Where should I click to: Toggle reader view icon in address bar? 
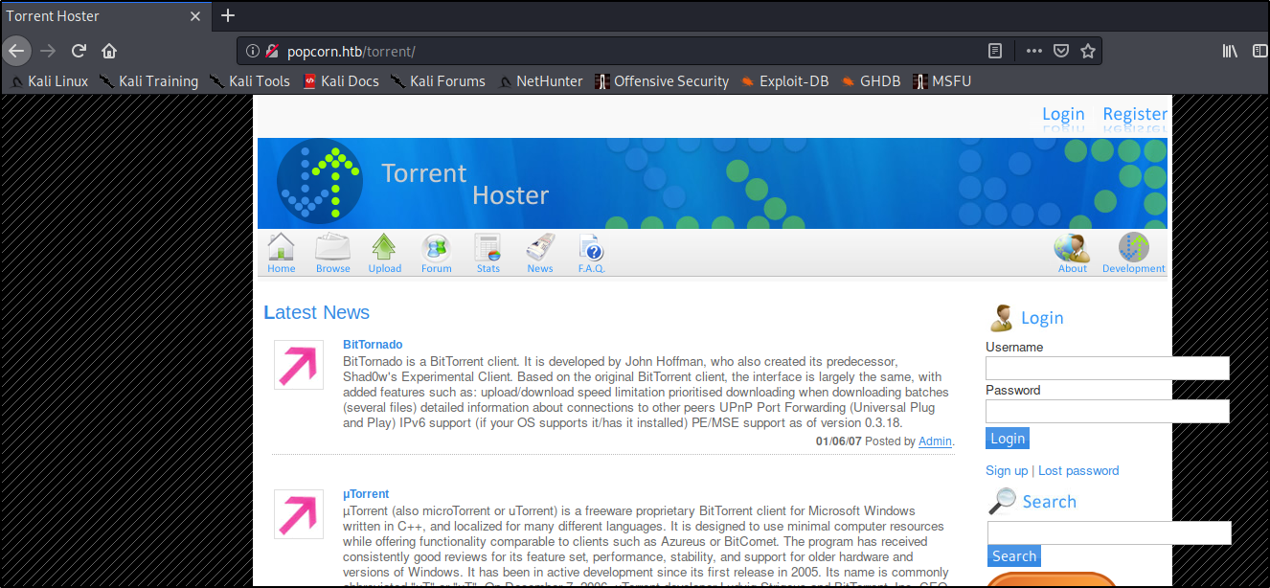pyautogui.click(x=995, y=51)
